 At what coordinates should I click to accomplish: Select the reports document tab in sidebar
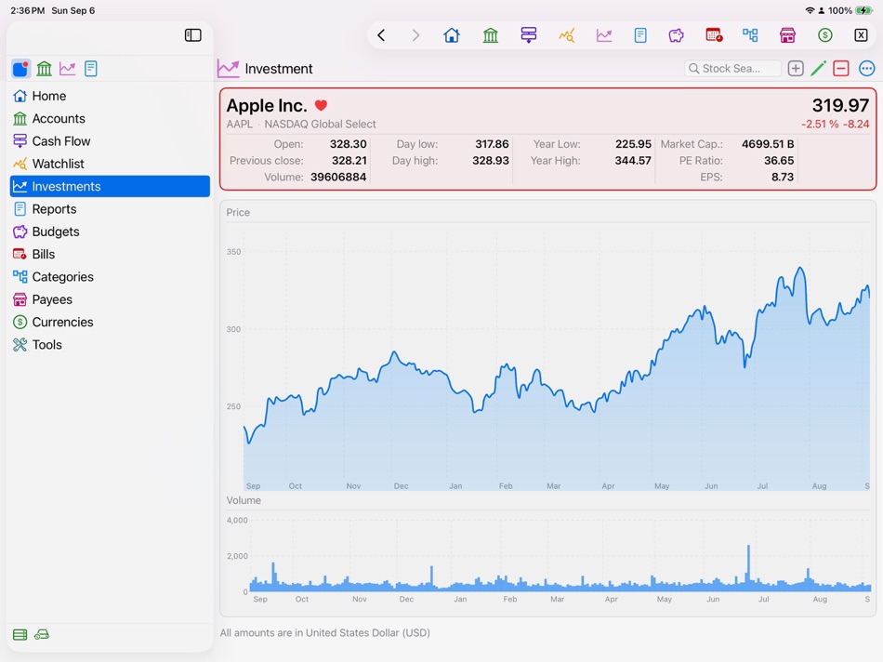tap(91, 69)
